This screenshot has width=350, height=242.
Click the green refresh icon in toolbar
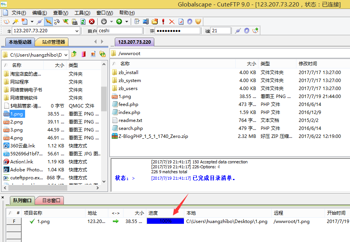[x=83, y=22]
